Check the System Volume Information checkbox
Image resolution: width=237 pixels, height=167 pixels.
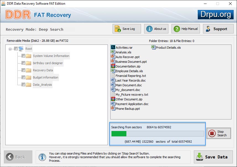pyautogui.click(x=23, y=56)
